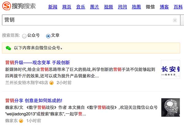This screenshot has height=126, width=184.
Task: Switch to the 图片 tab
Action: 94,7
